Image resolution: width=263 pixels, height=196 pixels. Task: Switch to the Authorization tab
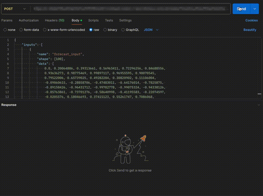29,20
